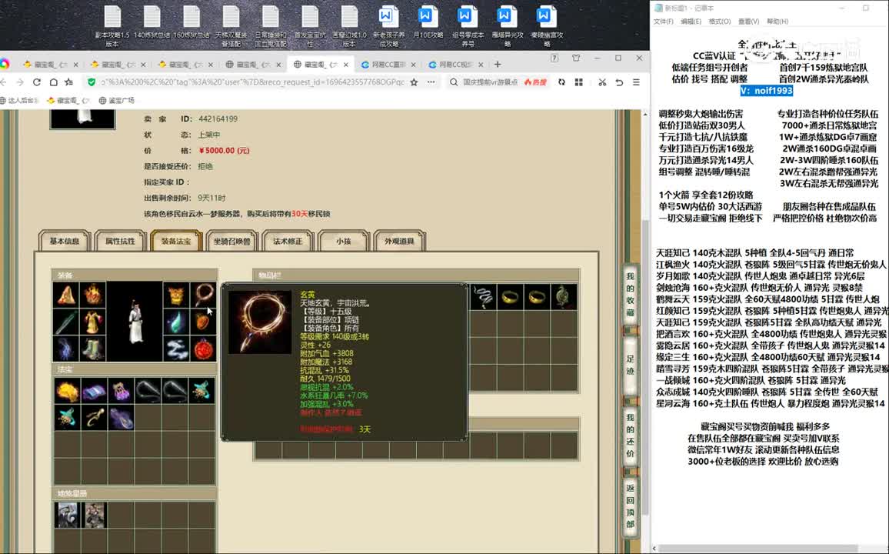Viewport: 889px width, 554px height.
Task: Open the 足迹 side button
Action: [630, 365]
